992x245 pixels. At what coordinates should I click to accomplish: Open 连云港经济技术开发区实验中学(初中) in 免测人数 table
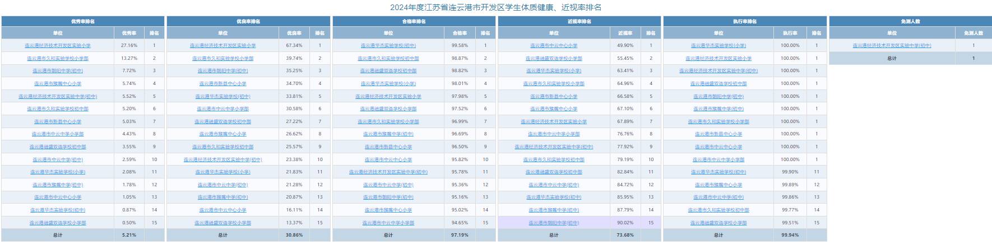coord(892,46)
